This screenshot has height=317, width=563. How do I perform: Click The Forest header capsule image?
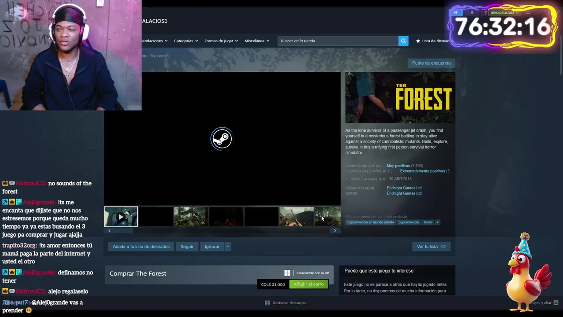400,98
